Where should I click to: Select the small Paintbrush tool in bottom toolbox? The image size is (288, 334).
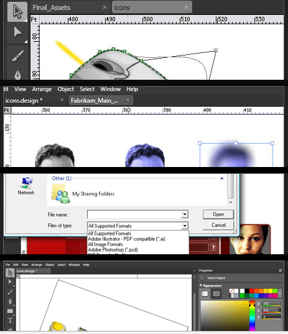tap(10, 292)
